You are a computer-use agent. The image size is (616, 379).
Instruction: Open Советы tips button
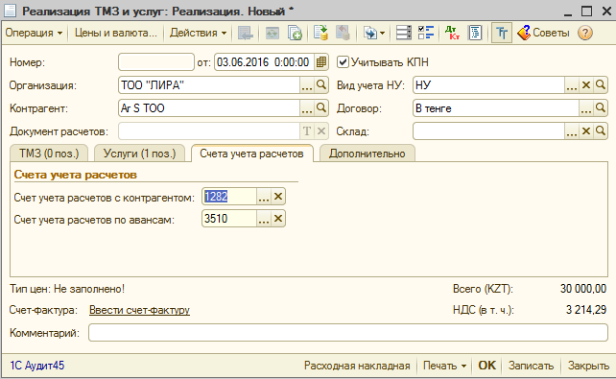(543, 33)
